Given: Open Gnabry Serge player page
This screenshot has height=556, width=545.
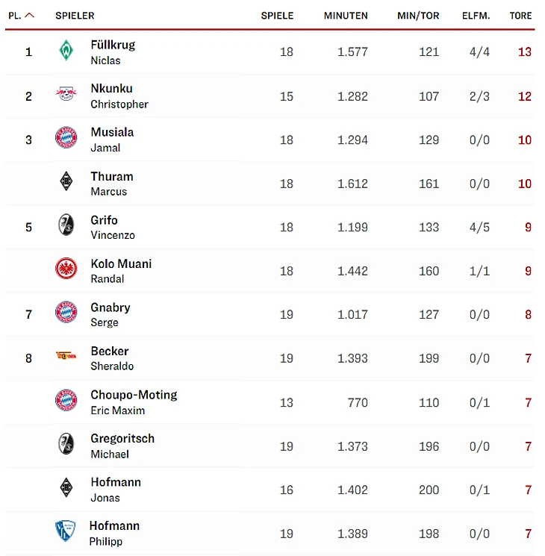Looking at the screenshot, I should point(110,313).
